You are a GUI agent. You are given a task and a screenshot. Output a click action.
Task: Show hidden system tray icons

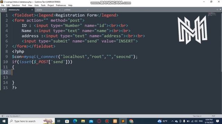click(172, 121)
